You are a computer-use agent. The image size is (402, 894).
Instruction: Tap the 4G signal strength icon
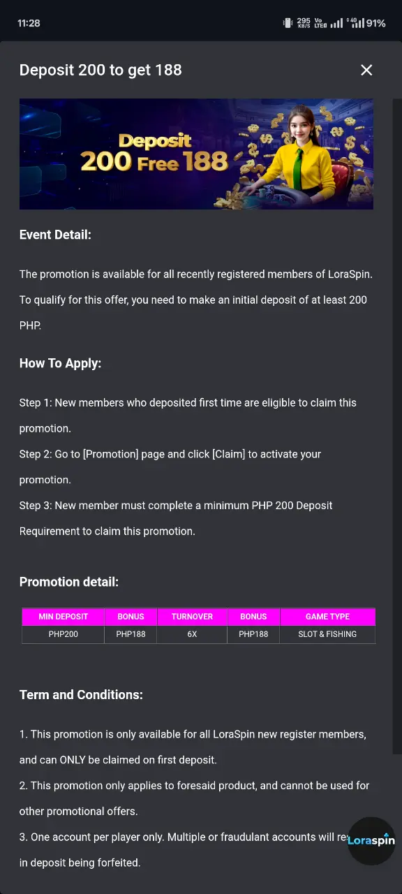tap(355, 23)
